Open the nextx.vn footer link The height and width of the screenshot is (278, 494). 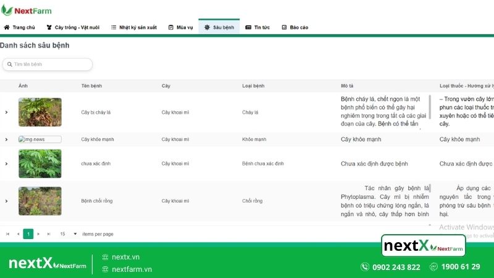tap(125, 257)
